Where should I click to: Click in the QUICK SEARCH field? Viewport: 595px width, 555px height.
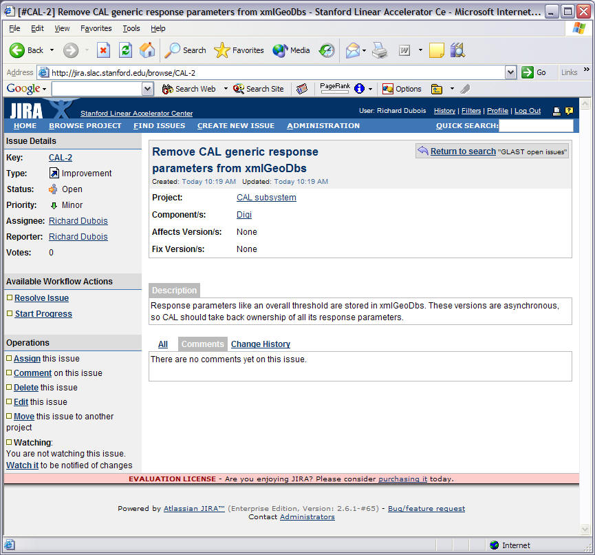pyautogui.click(x=536, y=126)
